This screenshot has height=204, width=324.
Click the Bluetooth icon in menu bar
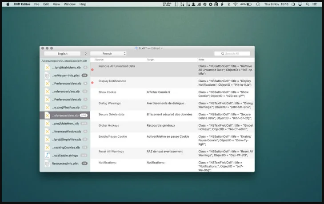tap(228, 4)
